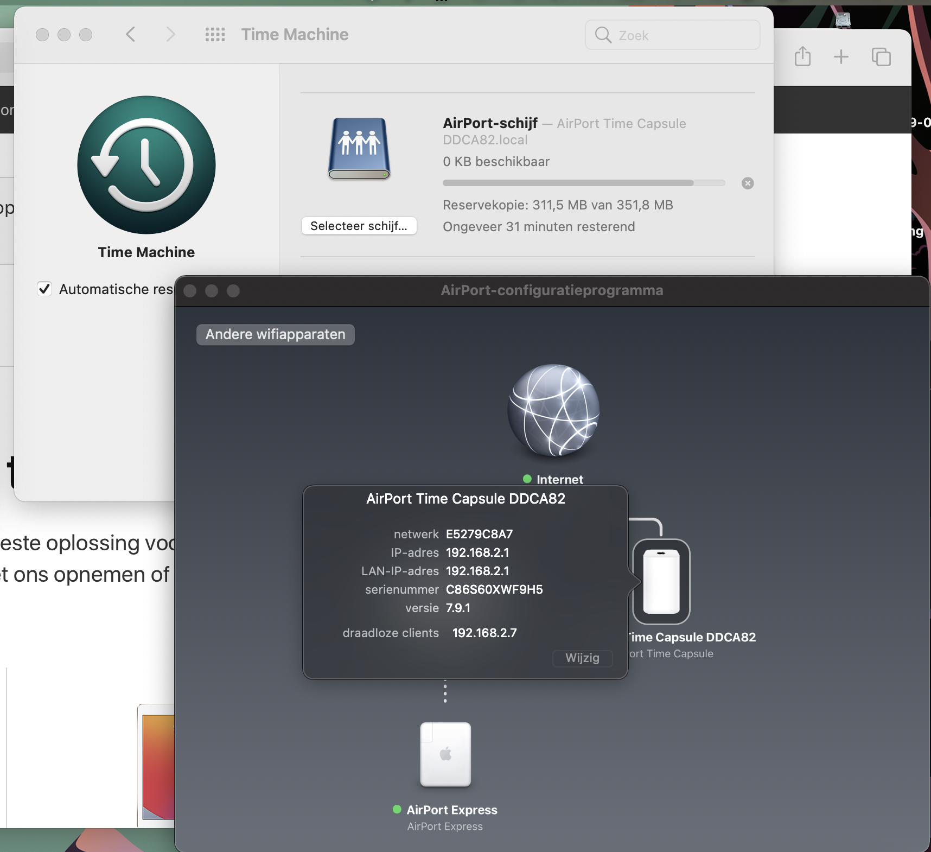
Task: Show all preferences grid icon
Action: (215, 35)
